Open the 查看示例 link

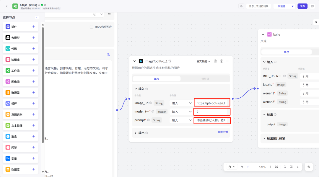(x=223, y=132)
